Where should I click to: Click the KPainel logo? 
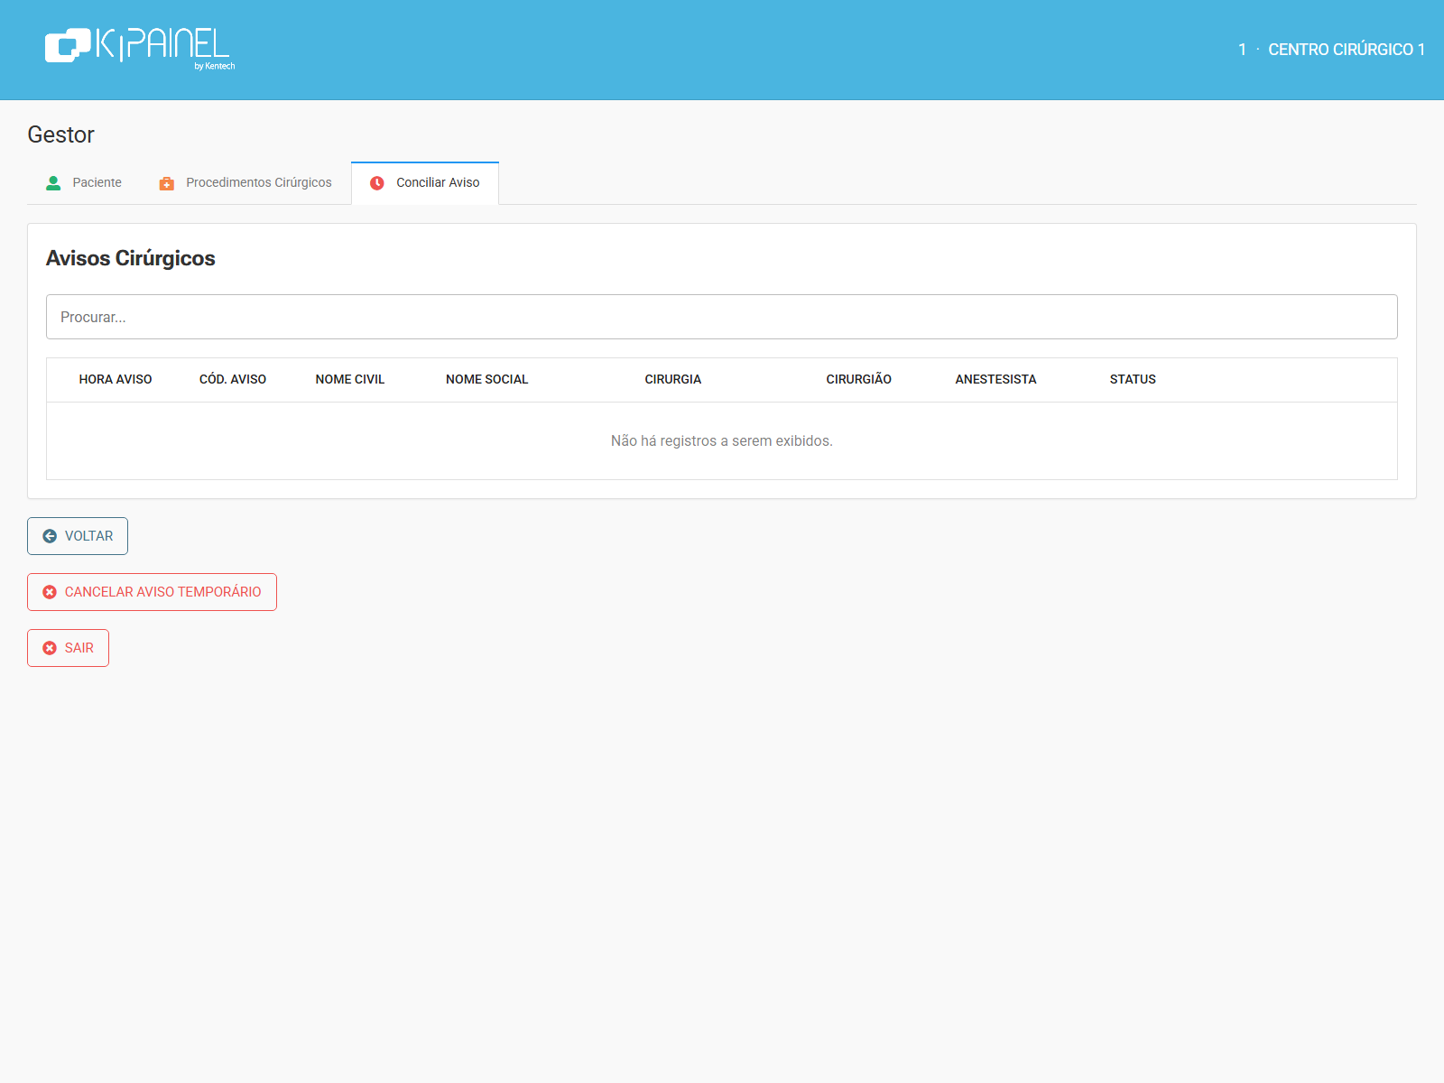[140, 49]
